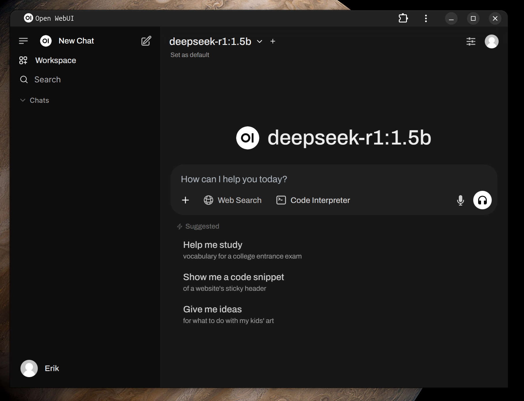The width and height of the screenshot is (524, 401).
Task: Click the Set as default link
Action: [190, 55]
